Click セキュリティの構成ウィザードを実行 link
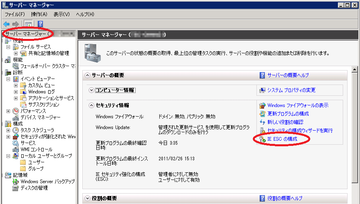The image size is (360, 204). pyautogui.click(x=300, y=131)
